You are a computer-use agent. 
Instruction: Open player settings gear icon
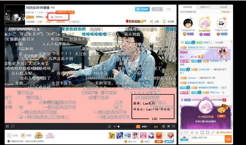tap(163, 126)
